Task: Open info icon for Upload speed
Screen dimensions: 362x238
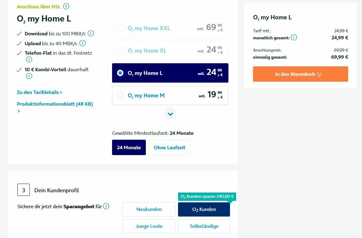Action: 83,43
